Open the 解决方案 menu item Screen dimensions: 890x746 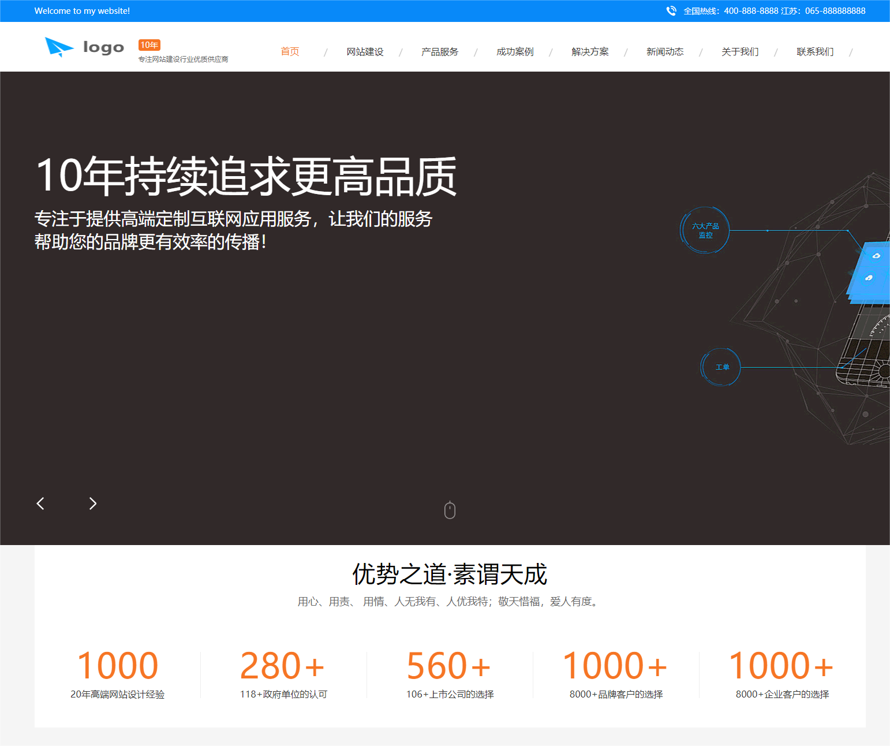[x=590, y=52]
